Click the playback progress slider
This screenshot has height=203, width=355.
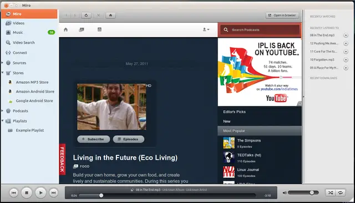pos(168,195)
